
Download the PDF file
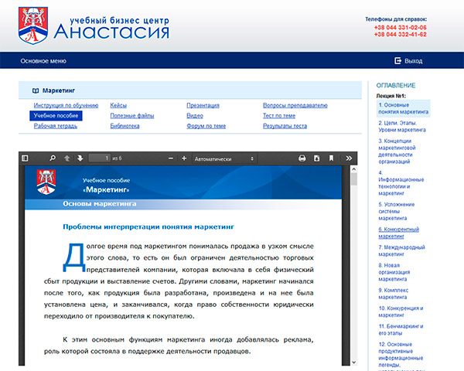pyautogui.click(x=316, y=158)
